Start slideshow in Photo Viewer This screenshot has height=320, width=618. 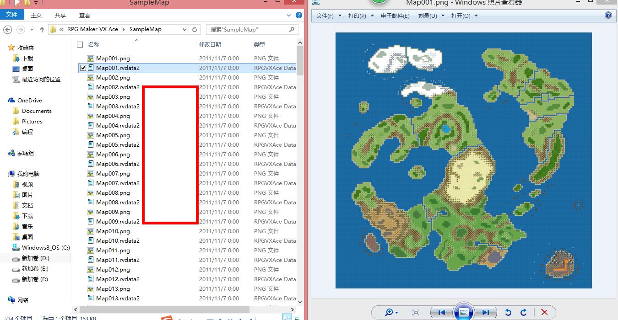point(463,312)
